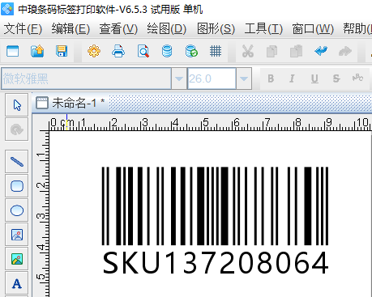Paste from clipboard icon

coord(296,51)
